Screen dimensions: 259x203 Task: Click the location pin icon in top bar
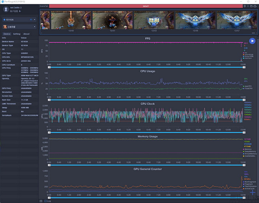[245, 6]
